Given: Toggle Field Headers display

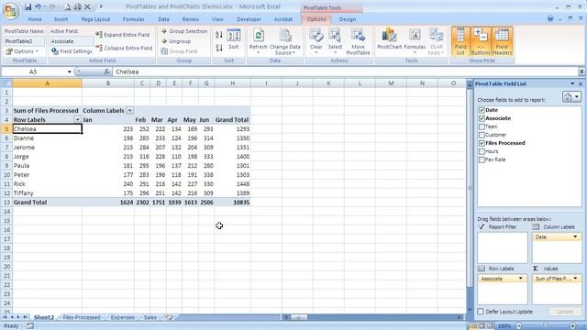Looking at the screenshot, I should [502, 41].
